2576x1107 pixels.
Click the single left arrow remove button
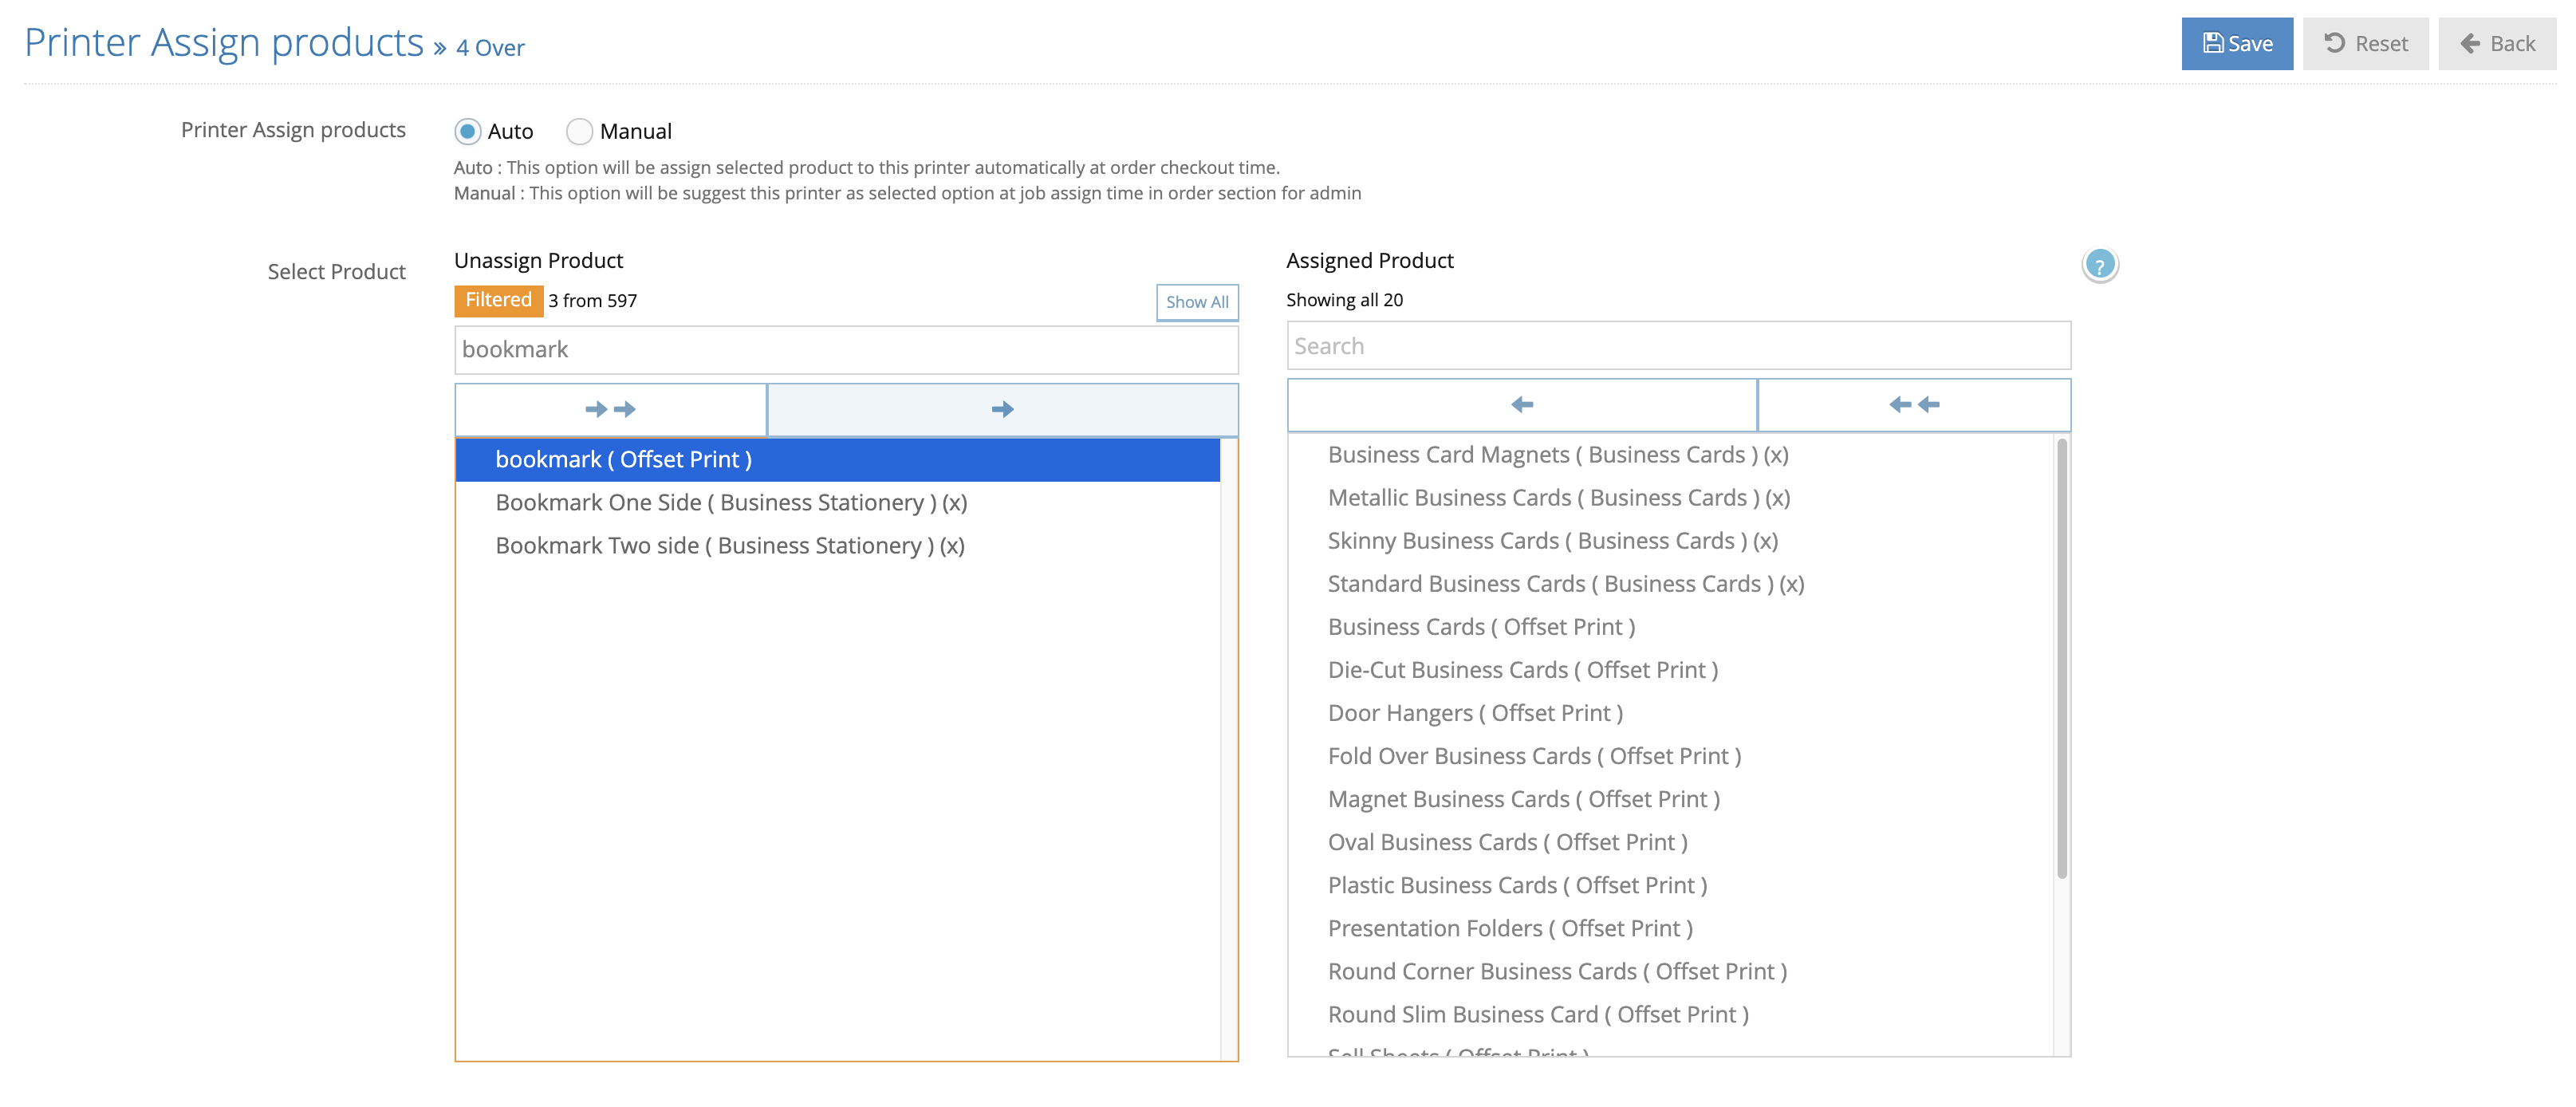1521,405
